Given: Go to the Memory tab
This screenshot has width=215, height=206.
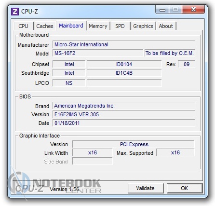Looking at the screenshot, I should pos(98,26).
